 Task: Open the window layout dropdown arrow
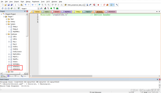tap(113, 5)
